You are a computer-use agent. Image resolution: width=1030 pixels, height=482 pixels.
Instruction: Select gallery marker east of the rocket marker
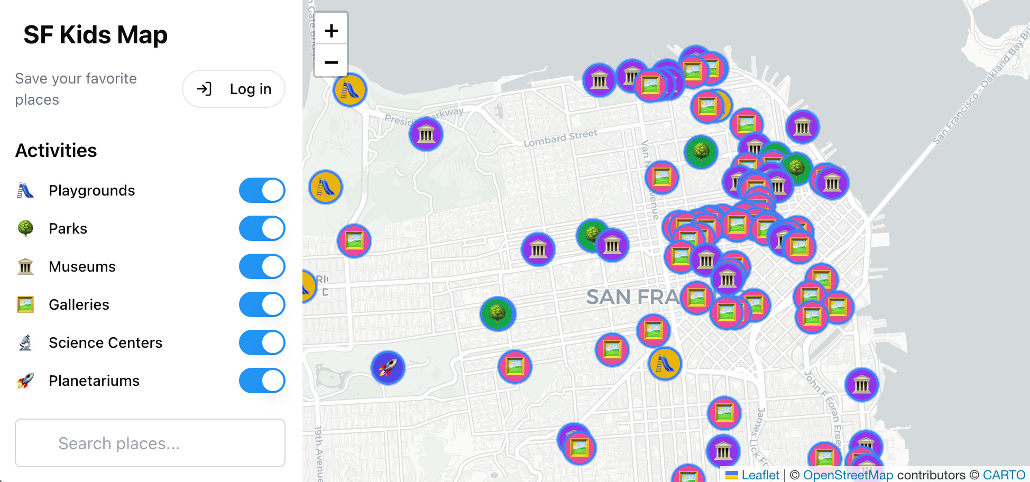pos(515,366)
